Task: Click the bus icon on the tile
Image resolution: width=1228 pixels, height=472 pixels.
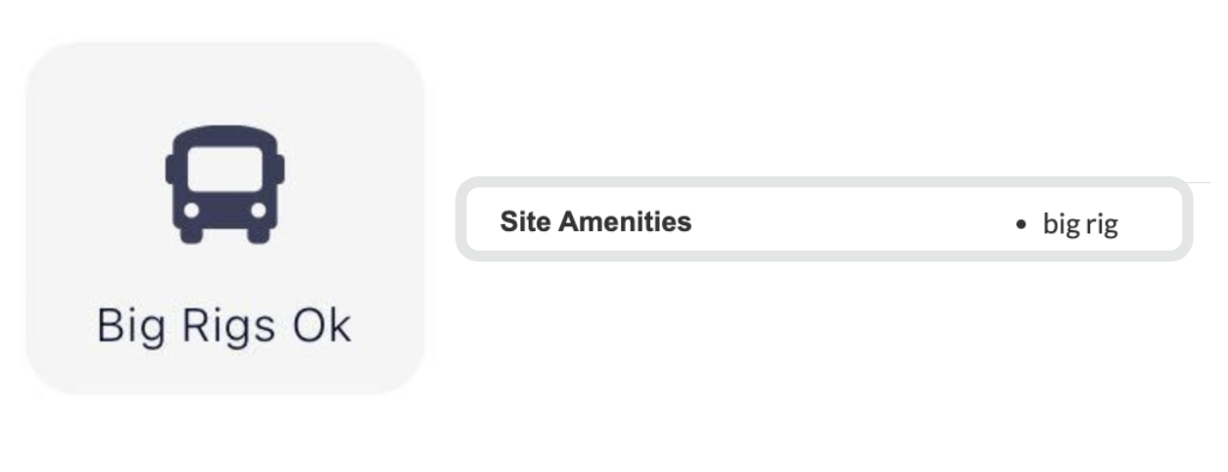Action: [x=225, y=184]
